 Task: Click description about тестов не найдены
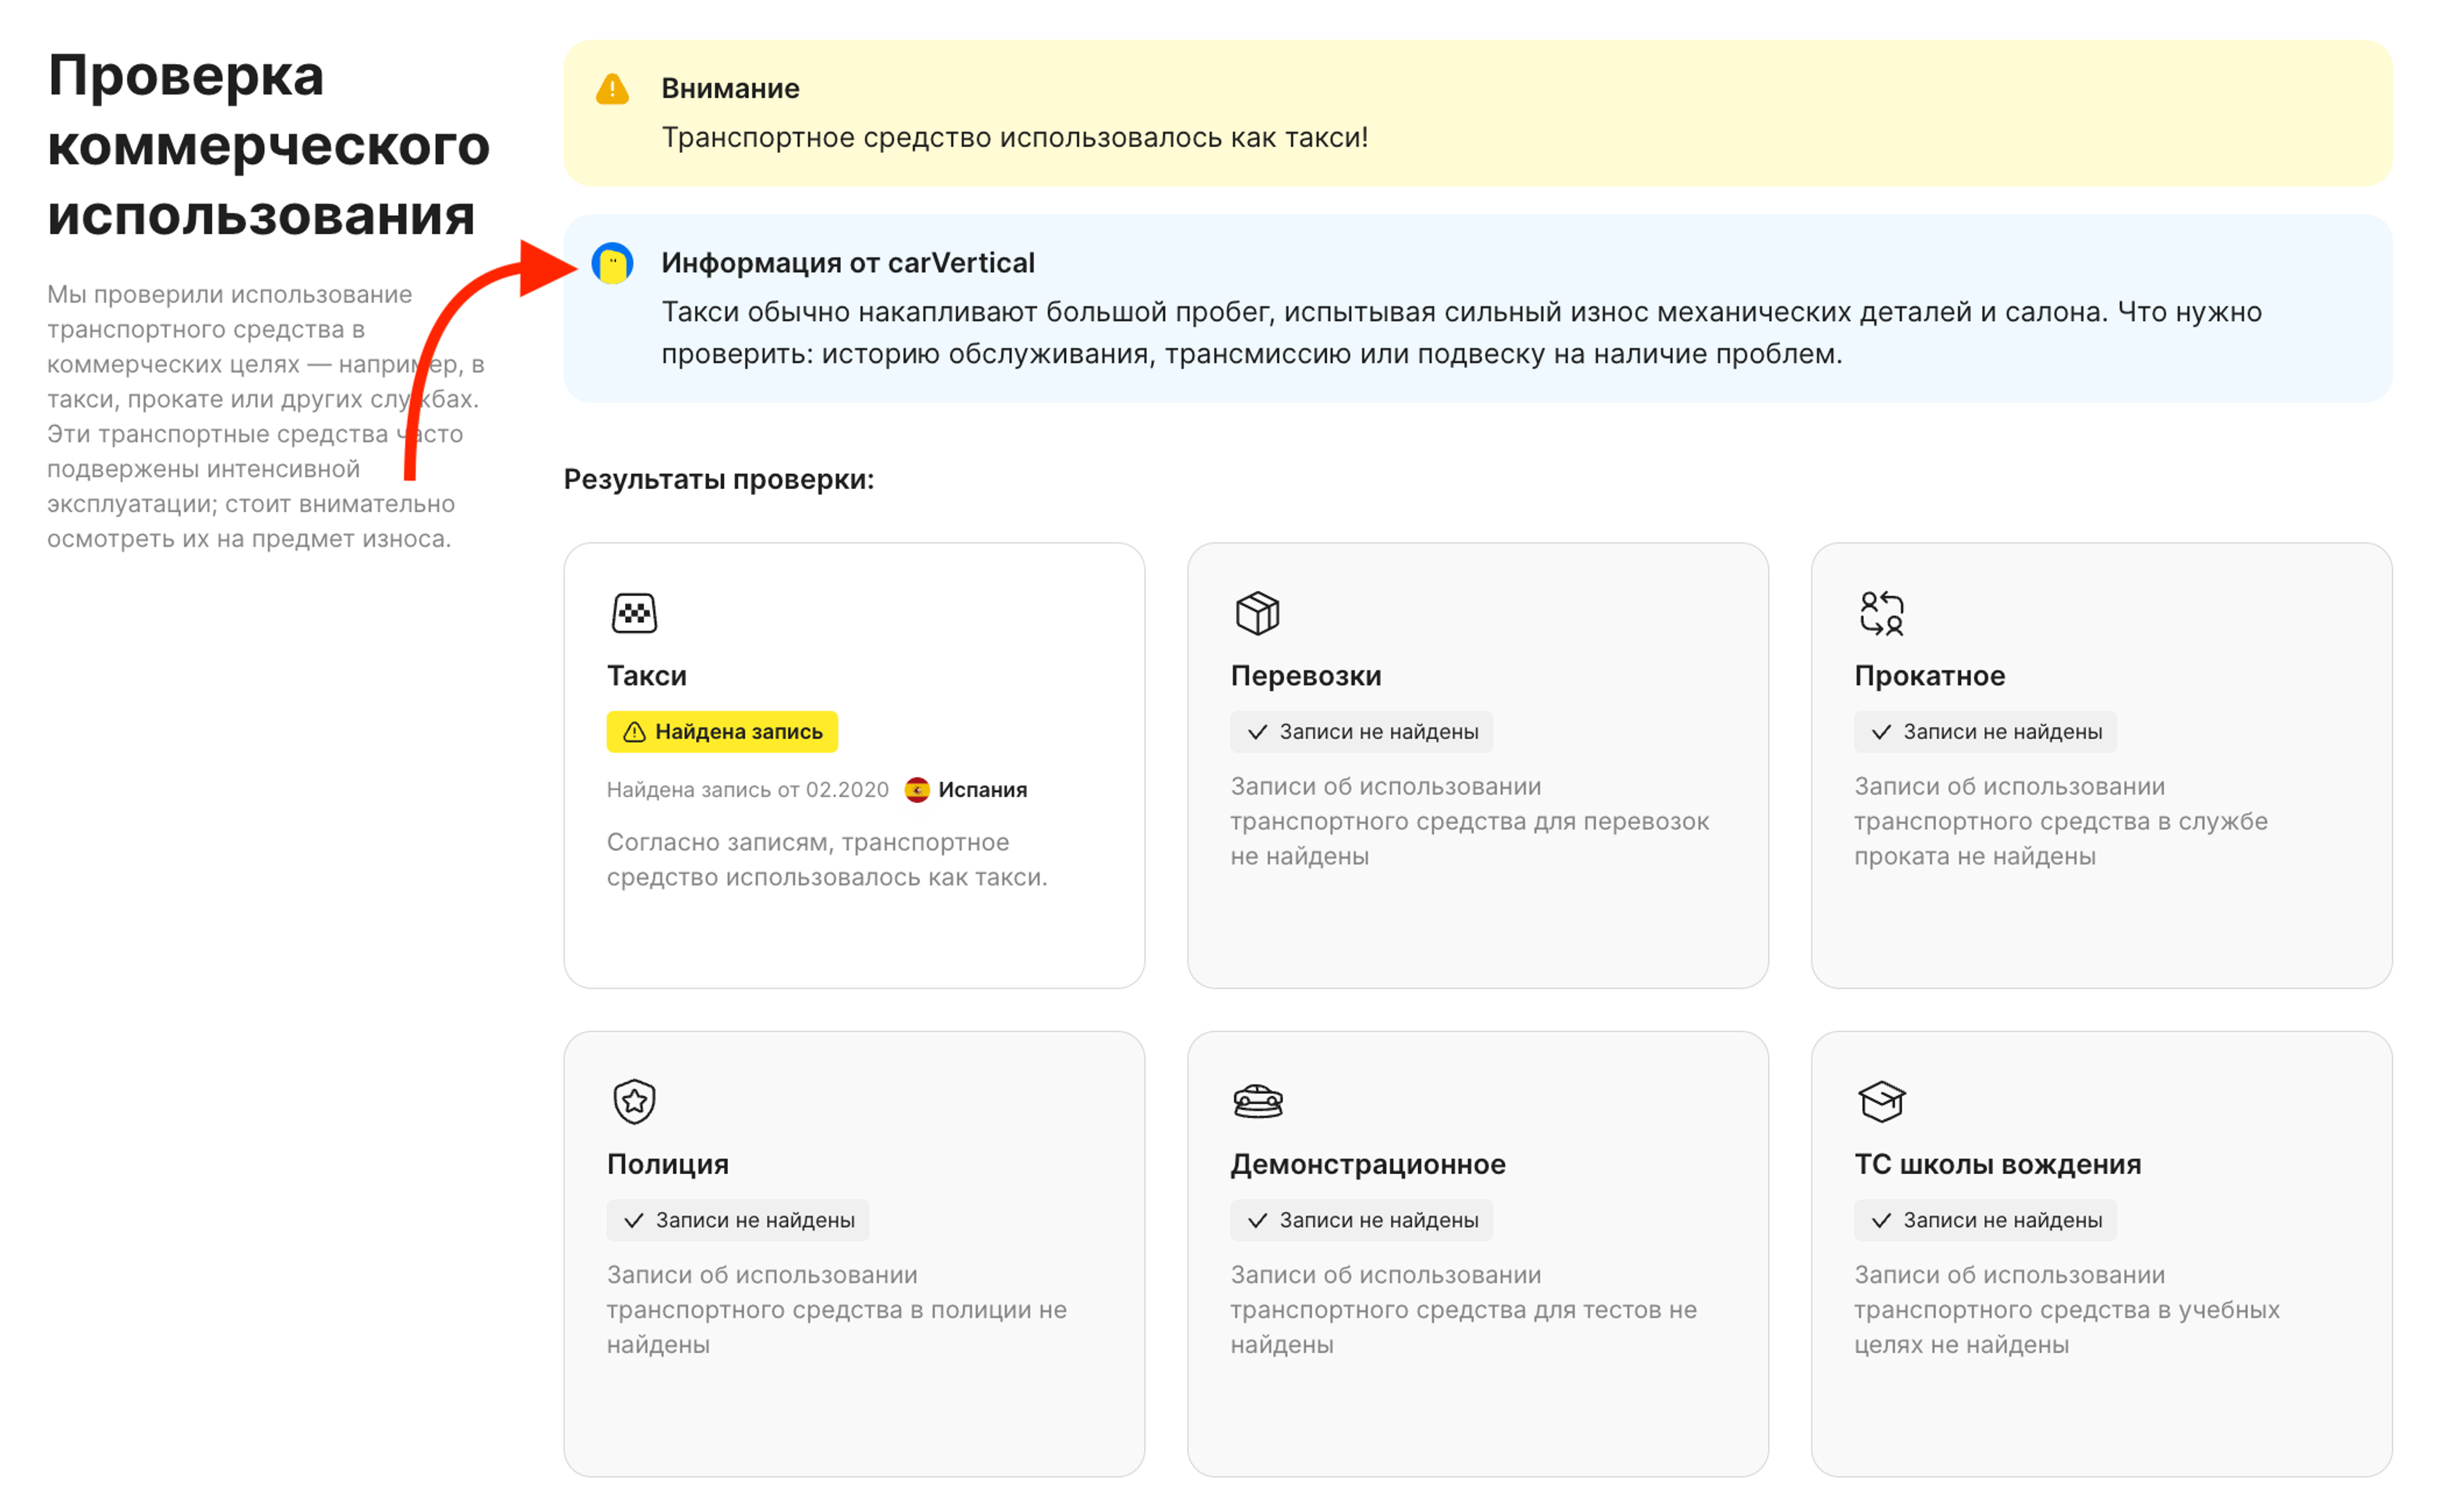pos(1463,1310)
